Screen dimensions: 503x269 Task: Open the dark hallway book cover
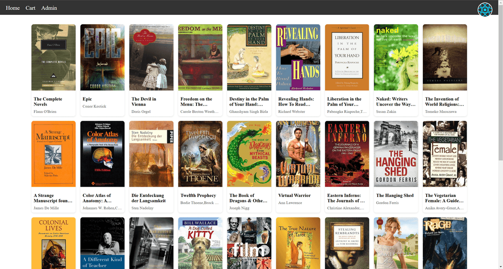coord(151,243)
